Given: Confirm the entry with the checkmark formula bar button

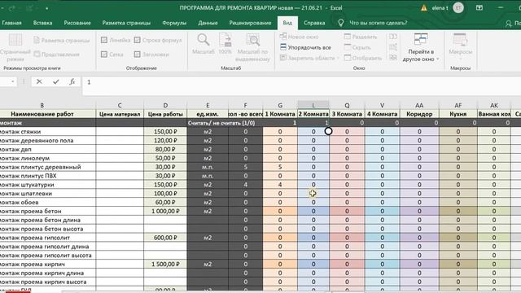Looking at the screenshot, I should pyautogui.click(x=56, y=81).
